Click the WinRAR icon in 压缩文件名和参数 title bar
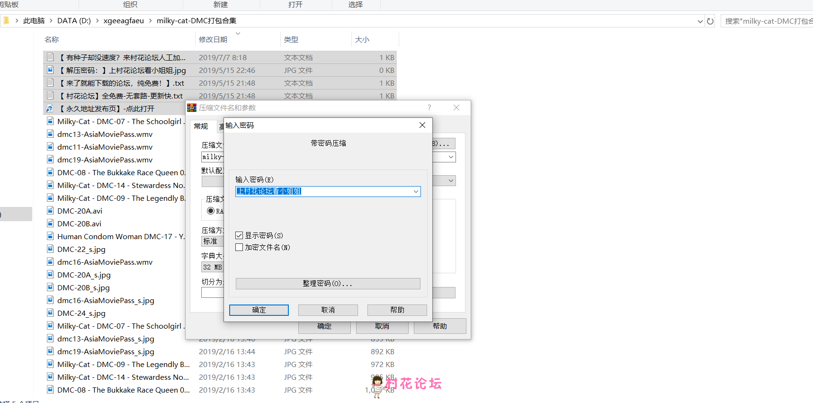The image size is (813, 403). (192, 107)
